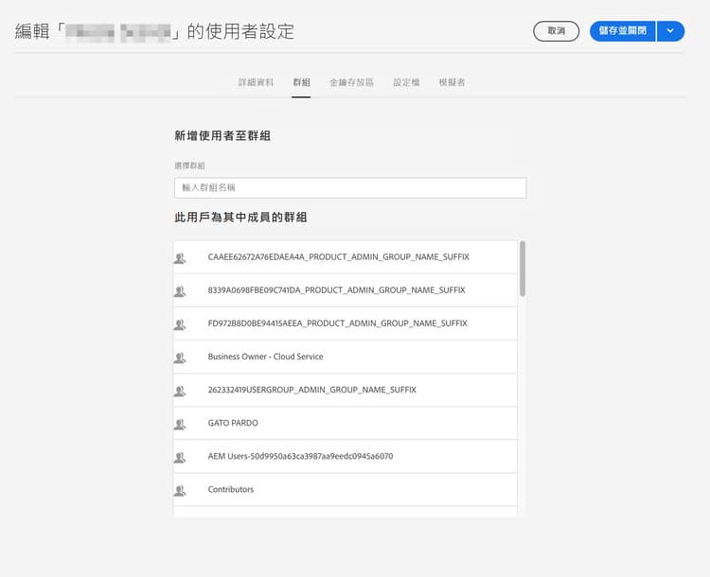Select FD972B8D0BE94415AEEA_PRODUCT_ADMIN_GROUP_NAME_SUFFIX text
Screen dimensions: 710x577
tap(337, 323)
